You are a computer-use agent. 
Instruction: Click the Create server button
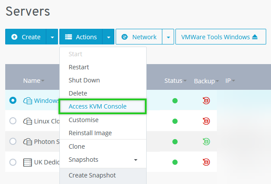click(26, 37)
